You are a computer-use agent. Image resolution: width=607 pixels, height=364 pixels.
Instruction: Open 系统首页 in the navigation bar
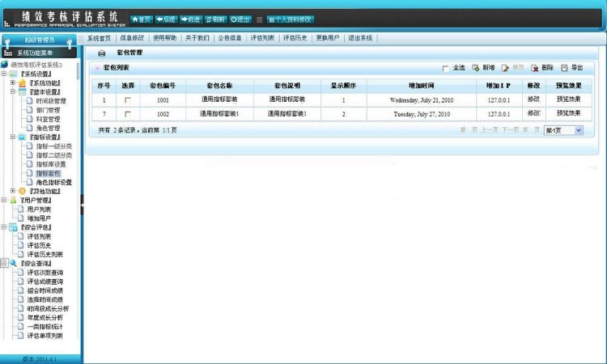click(99, 38)
